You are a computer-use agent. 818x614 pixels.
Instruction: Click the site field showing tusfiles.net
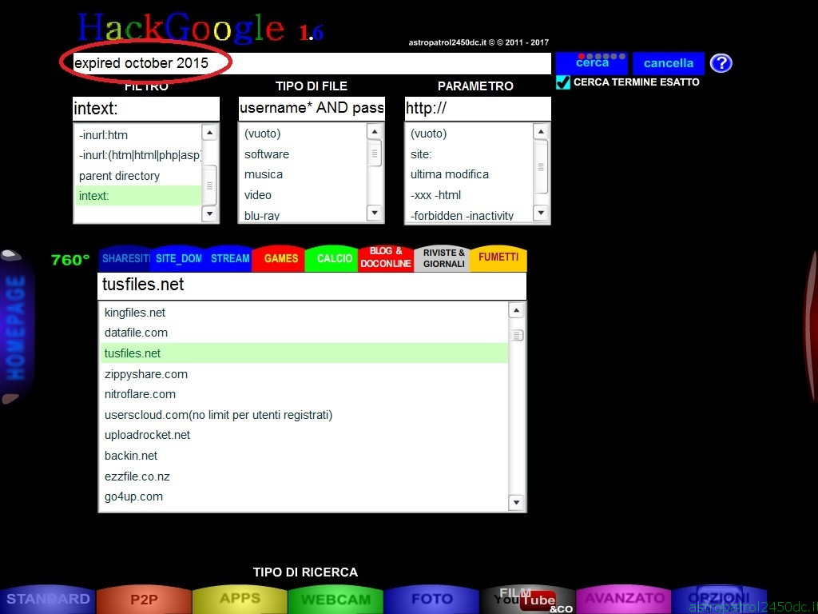click(x=312, y=285)
